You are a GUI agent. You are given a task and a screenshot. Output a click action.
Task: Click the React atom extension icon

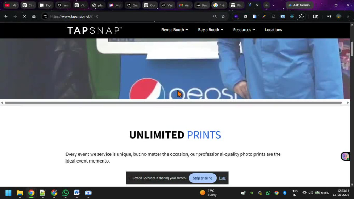(x=292, y=16)
